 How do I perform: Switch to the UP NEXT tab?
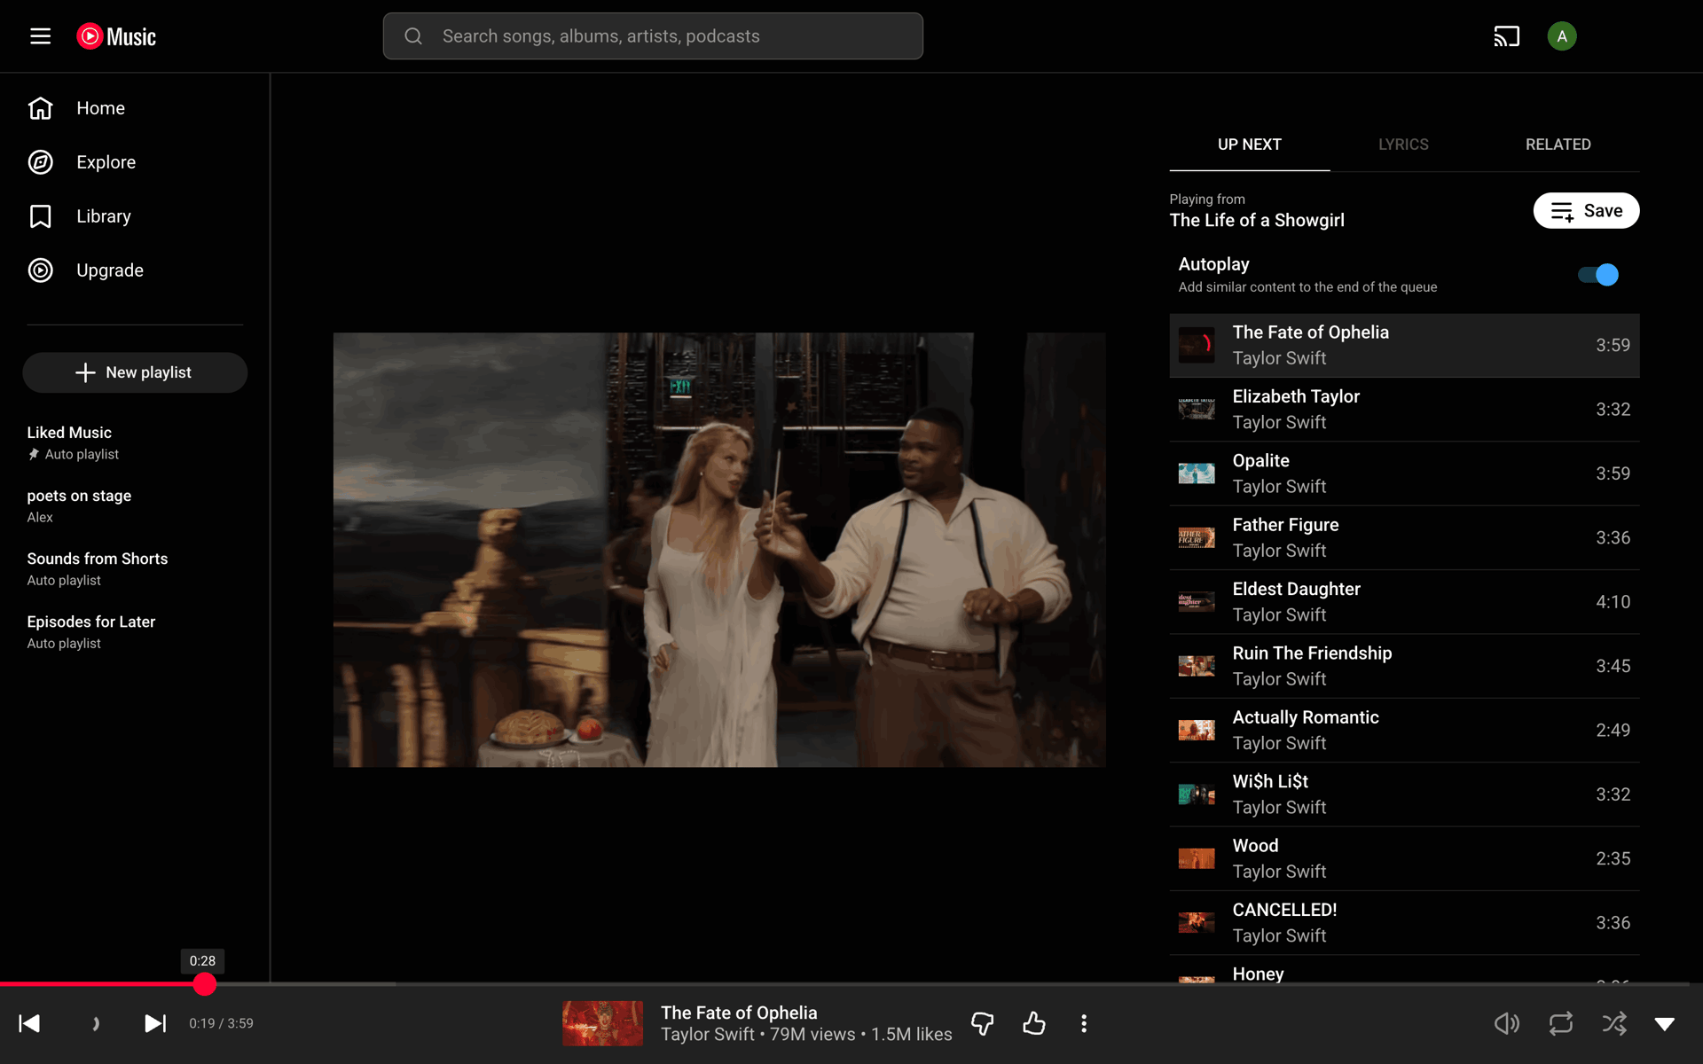coord(1249,145)
